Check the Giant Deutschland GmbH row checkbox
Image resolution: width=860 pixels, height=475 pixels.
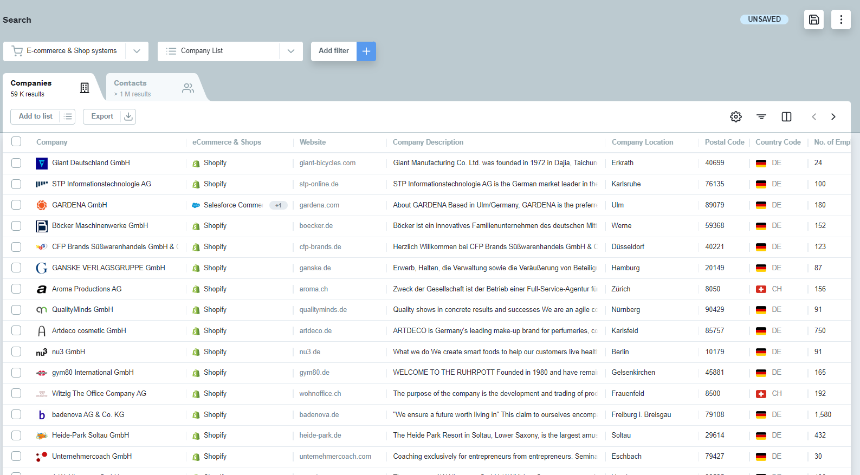[16, 163]
